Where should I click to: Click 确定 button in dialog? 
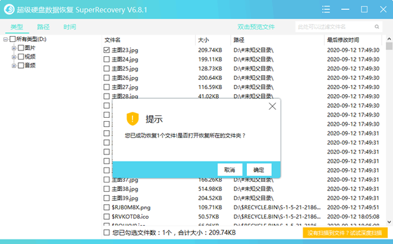[259, 170]
